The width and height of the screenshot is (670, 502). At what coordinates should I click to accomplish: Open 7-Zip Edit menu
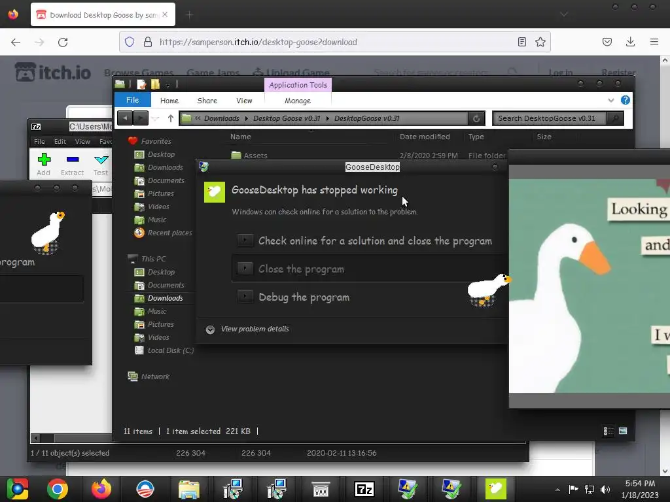pyautogui.click(x=60, y=141)
